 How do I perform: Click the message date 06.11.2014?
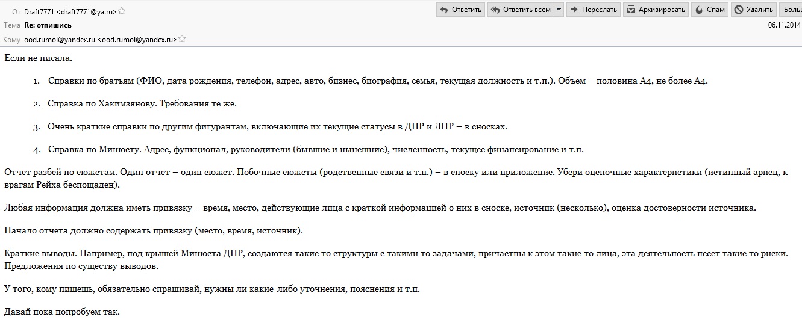[x=784, y=25]
